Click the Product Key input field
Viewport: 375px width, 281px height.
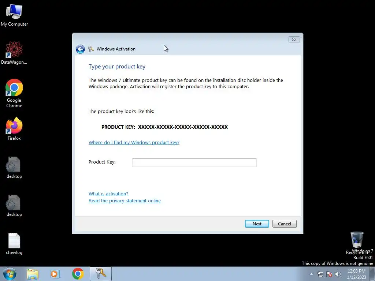[194, 162]
